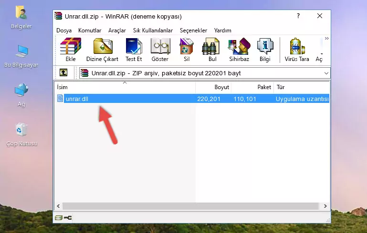Open the Dosya menu

click(64, 30)
